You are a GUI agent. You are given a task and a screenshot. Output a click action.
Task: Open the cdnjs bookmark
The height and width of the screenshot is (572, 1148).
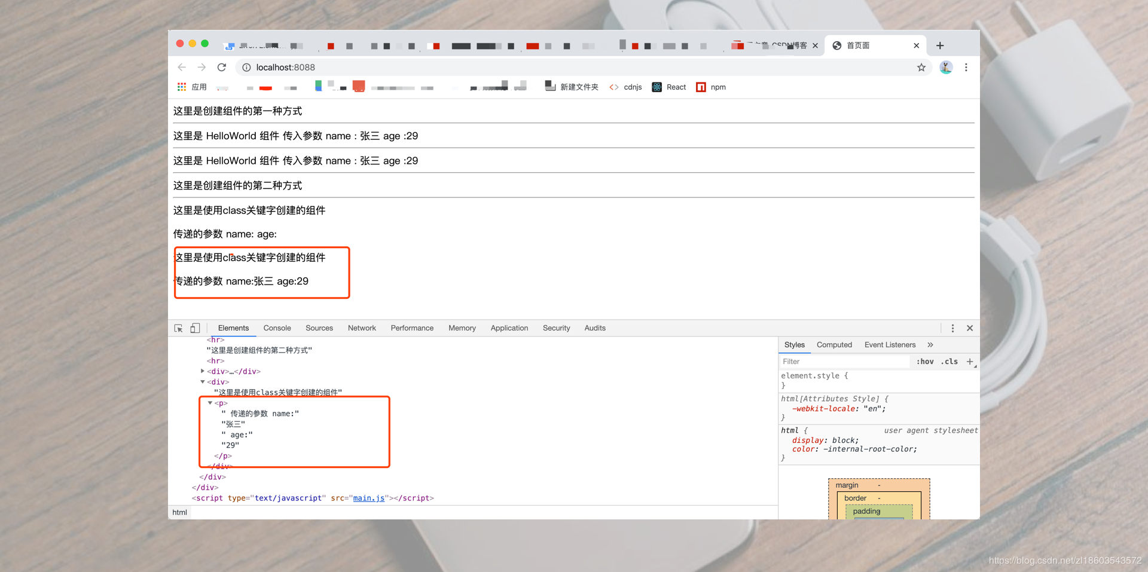[x=625, y=87]
